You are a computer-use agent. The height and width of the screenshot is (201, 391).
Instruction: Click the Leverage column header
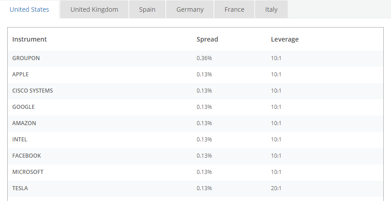(x=285, y=39)
